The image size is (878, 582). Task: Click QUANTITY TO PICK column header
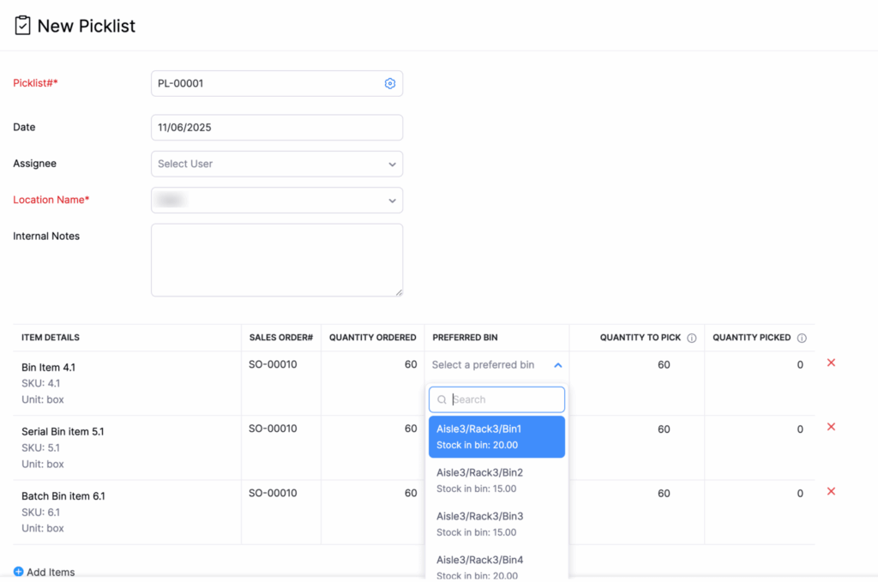tap(640, 338)
